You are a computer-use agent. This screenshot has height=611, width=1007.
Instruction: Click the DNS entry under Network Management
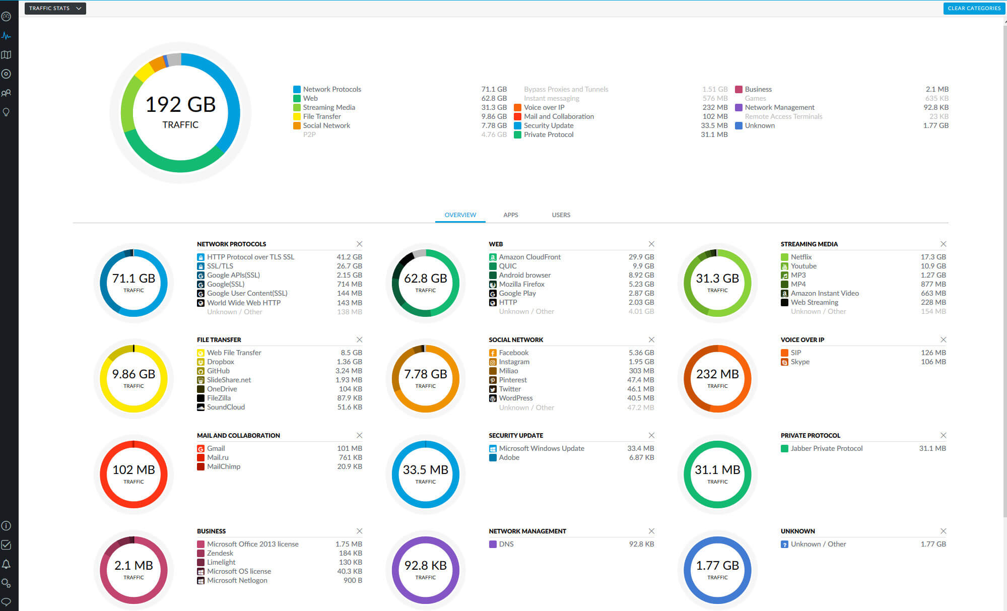(572, 545)
